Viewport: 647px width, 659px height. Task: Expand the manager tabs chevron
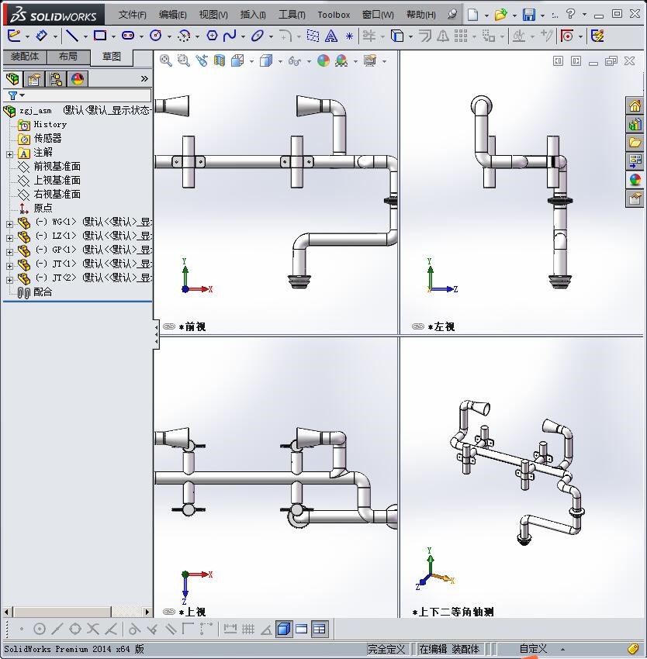(x=144, y=78)
